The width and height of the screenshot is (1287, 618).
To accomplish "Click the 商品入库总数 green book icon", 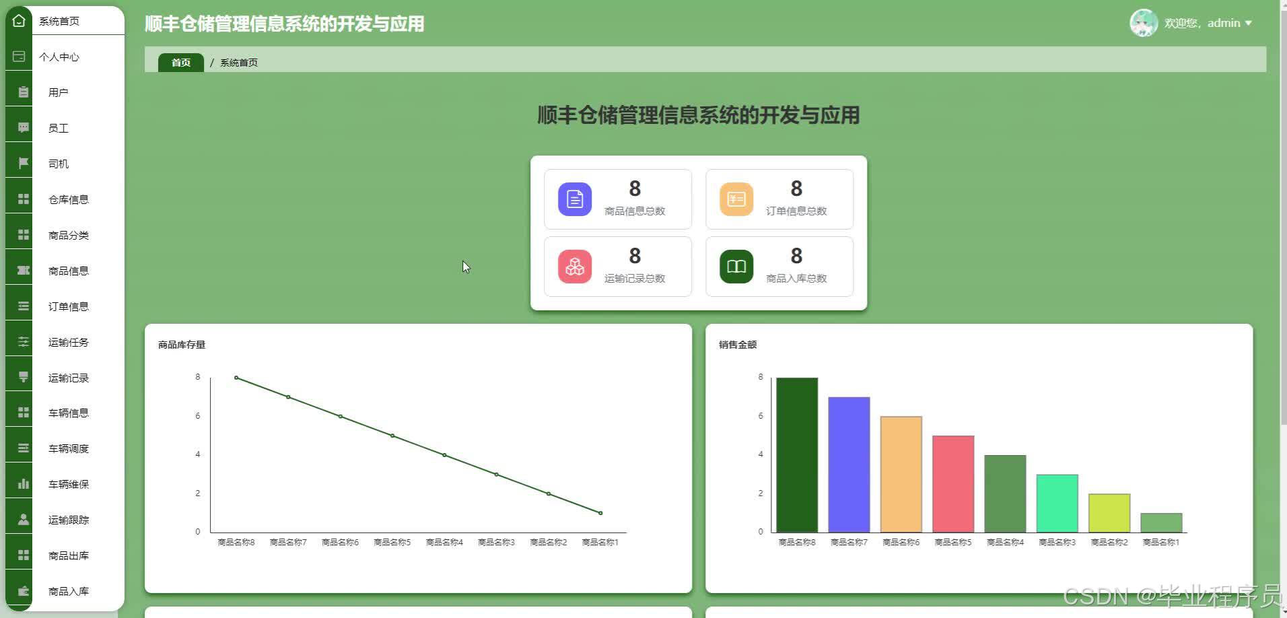I will (x=735, y=266).
